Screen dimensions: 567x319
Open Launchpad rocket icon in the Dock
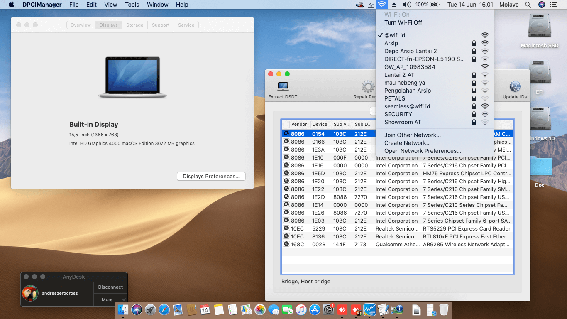click(150, 309)
